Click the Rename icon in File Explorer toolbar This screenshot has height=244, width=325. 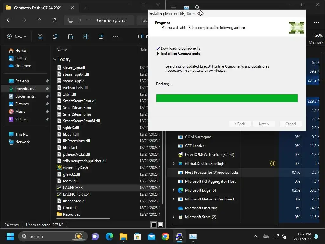(x=86, y=37)
